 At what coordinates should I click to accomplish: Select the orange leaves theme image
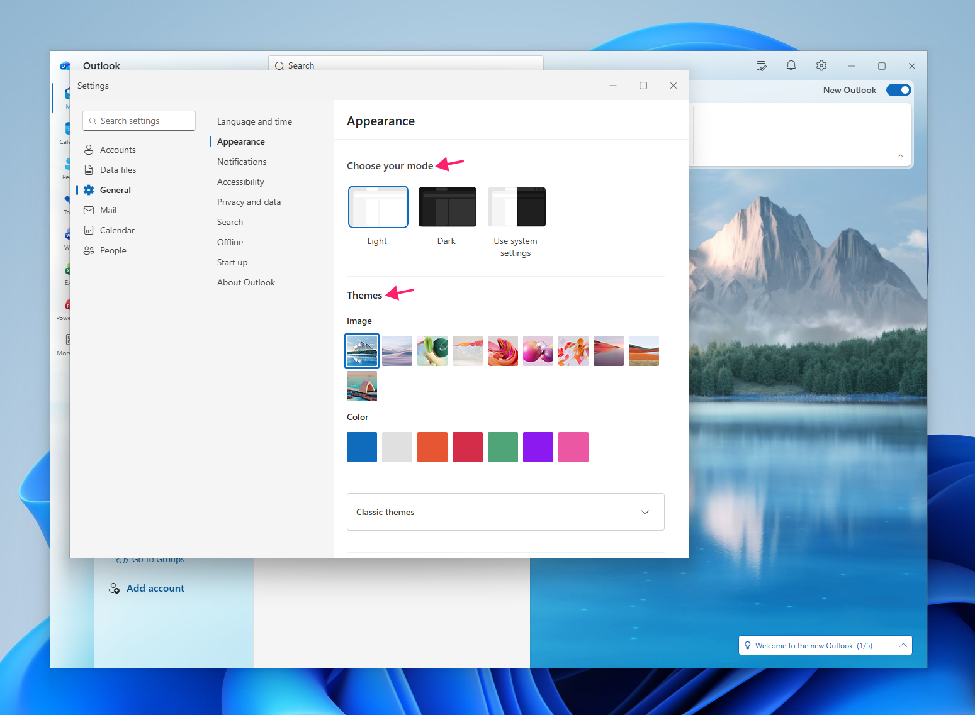click(573, 351)
